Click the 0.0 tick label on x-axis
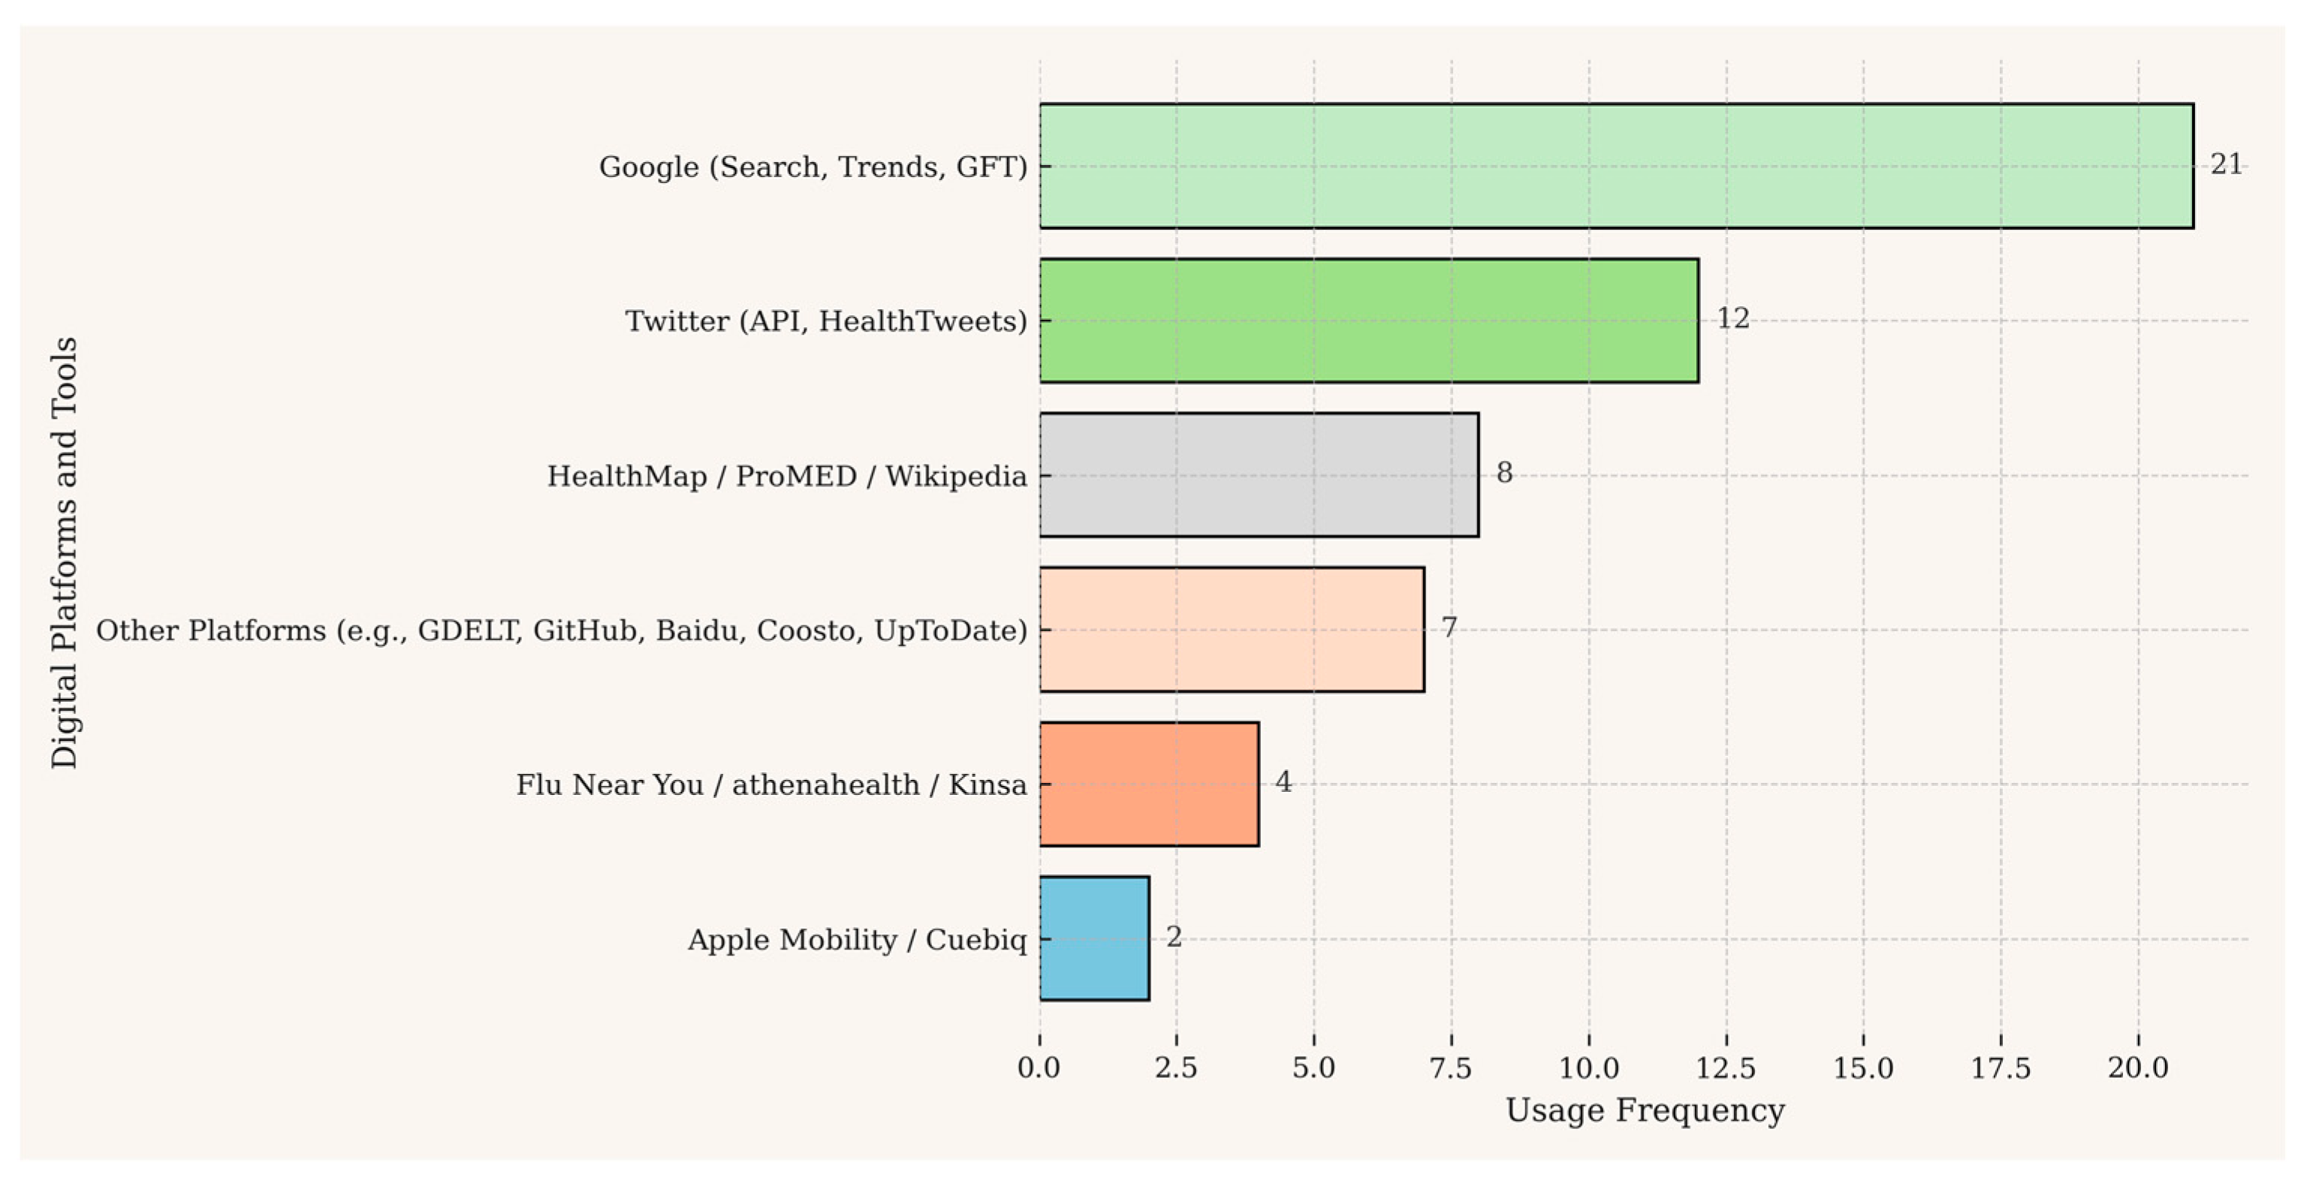Viewport: 2307px width, 1189px height. point(1039,1067)
